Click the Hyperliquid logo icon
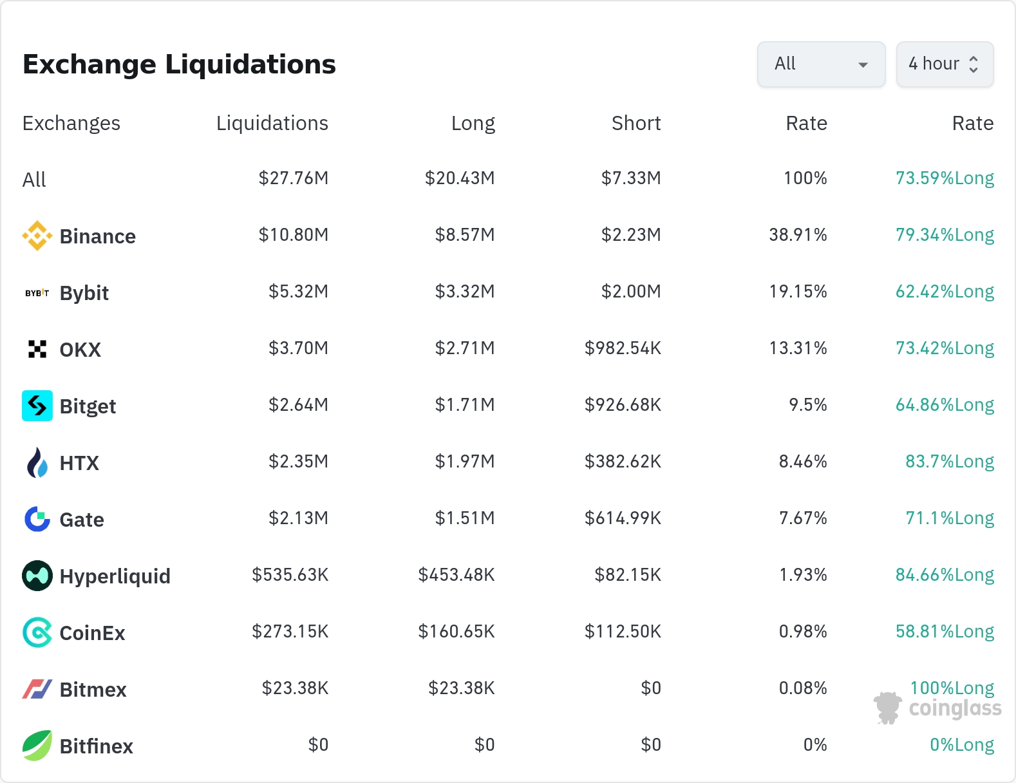Viewport: 1016px width, 783px height. click(37, 576)
